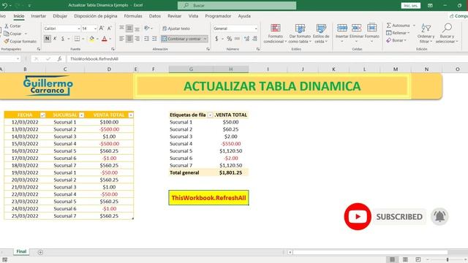Apply the yellow fill color

tap(91, 39)
